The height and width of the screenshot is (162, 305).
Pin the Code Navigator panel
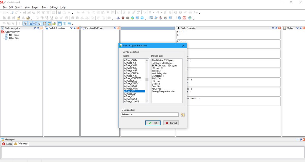[38, 28]
